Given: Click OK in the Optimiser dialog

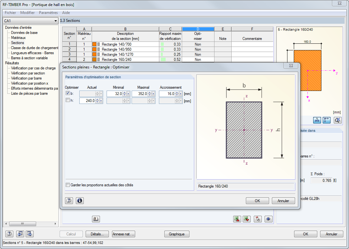Looking at the screenshot, I should [x=257, y=201].
